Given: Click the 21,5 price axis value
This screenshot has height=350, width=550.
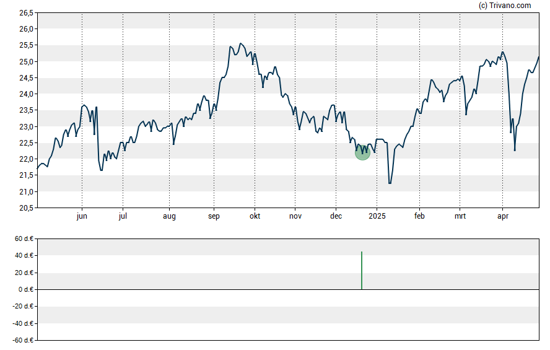Looking at the screenshot, I should [26, 175].
